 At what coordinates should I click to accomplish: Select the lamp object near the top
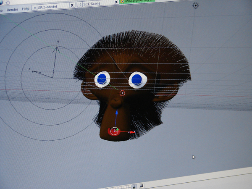pos(195,5)
